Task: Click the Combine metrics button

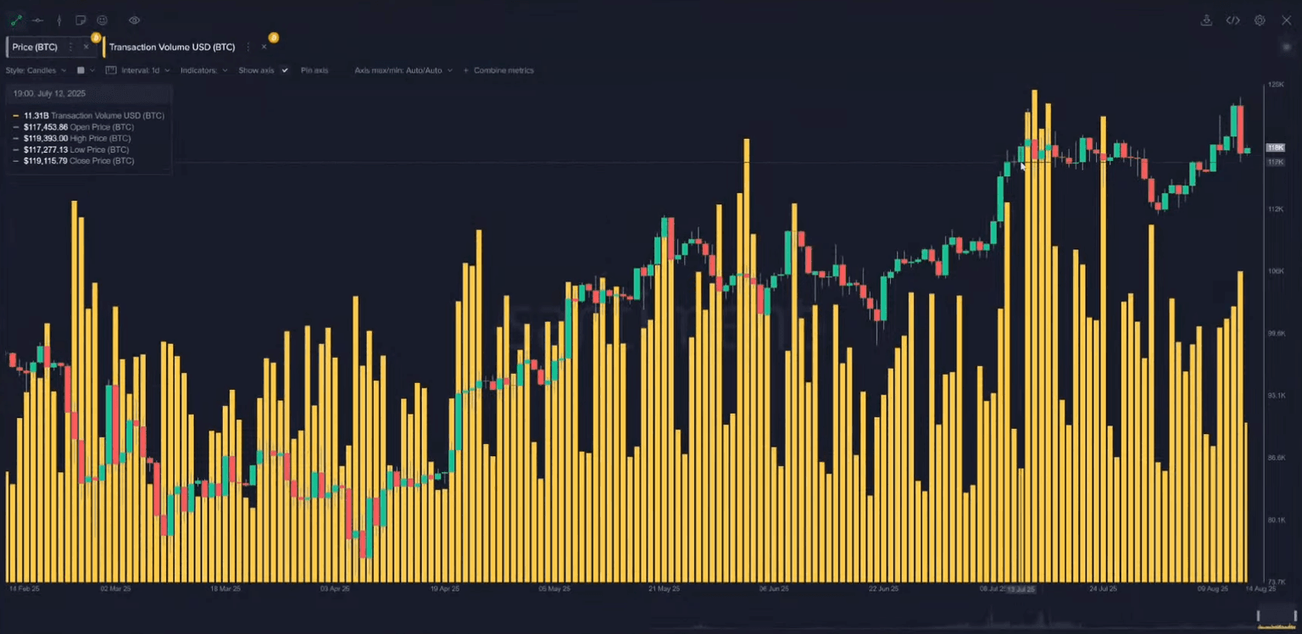Action: [x=499, y=70]
